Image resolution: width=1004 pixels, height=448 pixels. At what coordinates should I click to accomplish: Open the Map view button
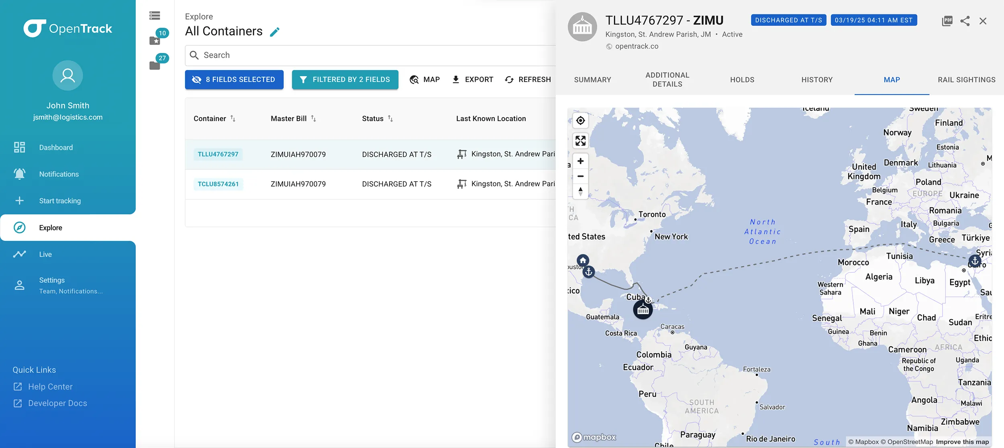[x=425, y=79]
